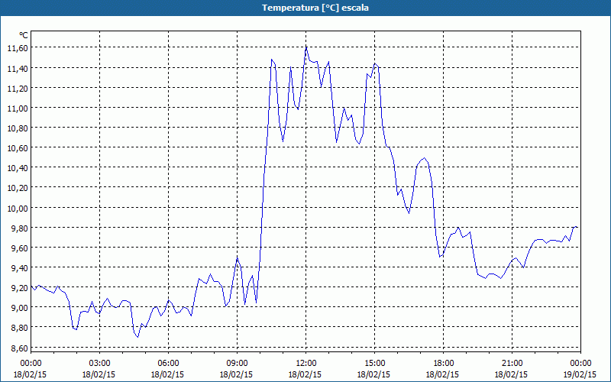Select the 10,00 y-axis label
Image resolution: width=611 pixels, height=382 pixels.
click(18, 208)
